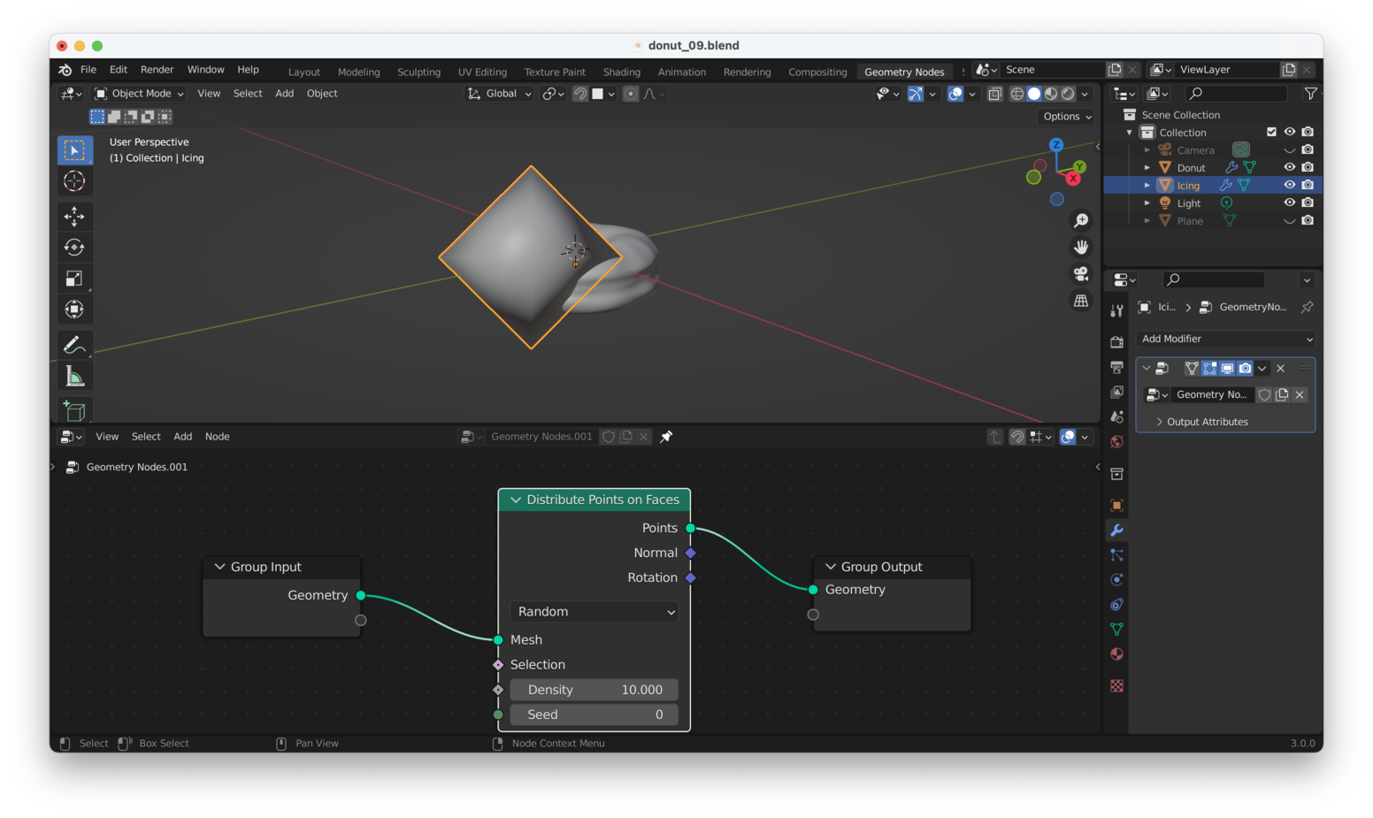Open the Random distribution method dropdown
The width and height of the screenshot is (1373, 818).
[x=594, y=612]
